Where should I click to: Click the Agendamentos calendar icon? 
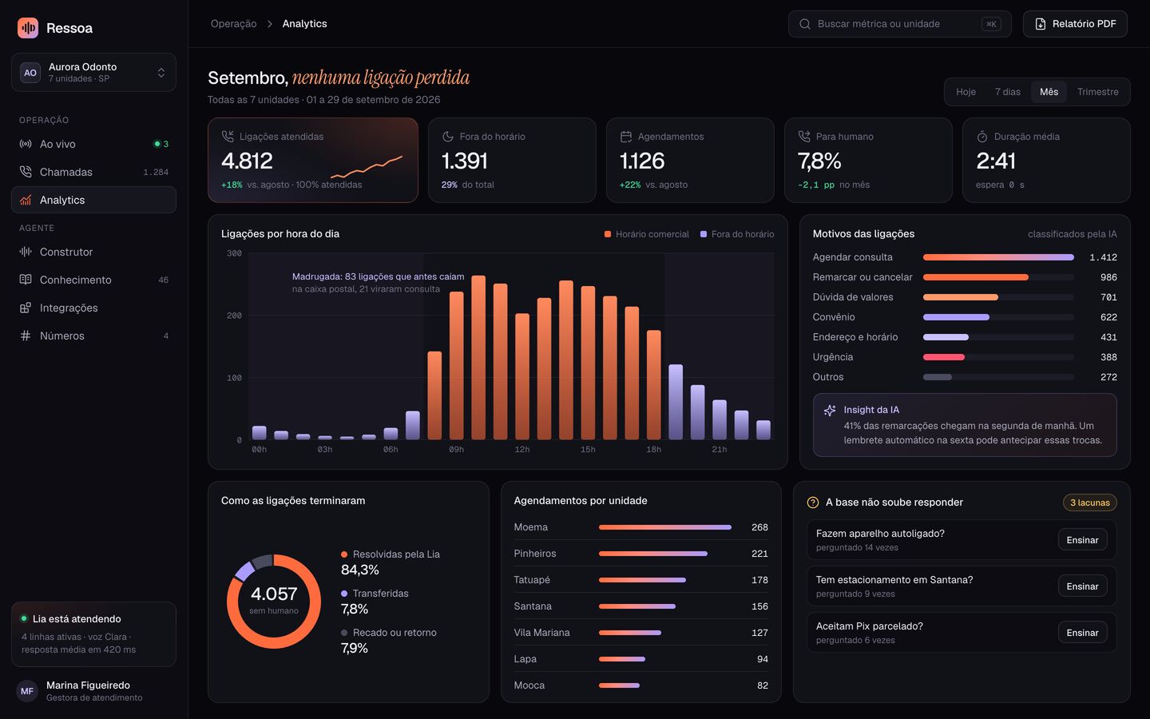click(626, 137)
